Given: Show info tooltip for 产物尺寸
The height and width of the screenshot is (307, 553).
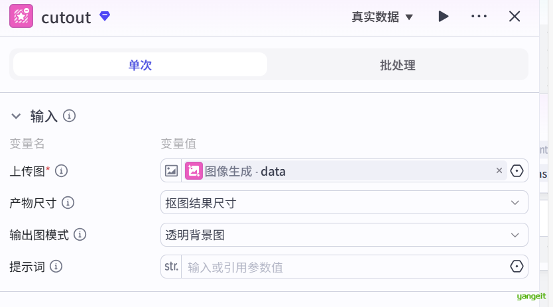Looking at the screenshot, I should pos(68,203).
